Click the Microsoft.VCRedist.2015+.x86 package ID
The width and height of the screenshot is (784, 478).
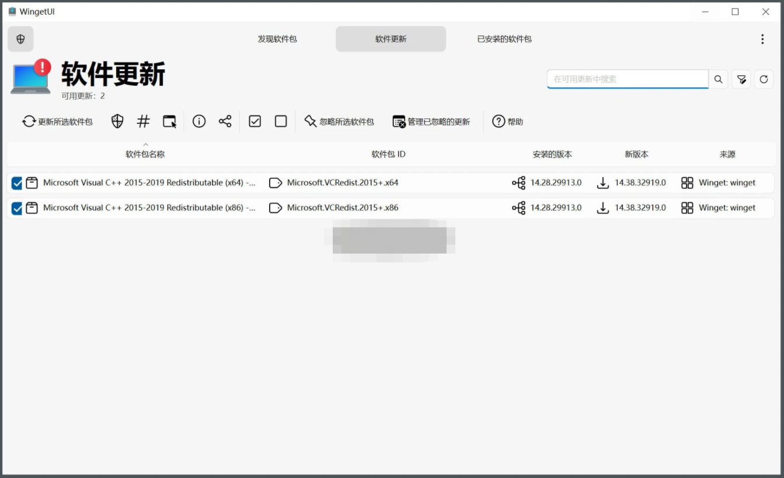pos(343,208)
